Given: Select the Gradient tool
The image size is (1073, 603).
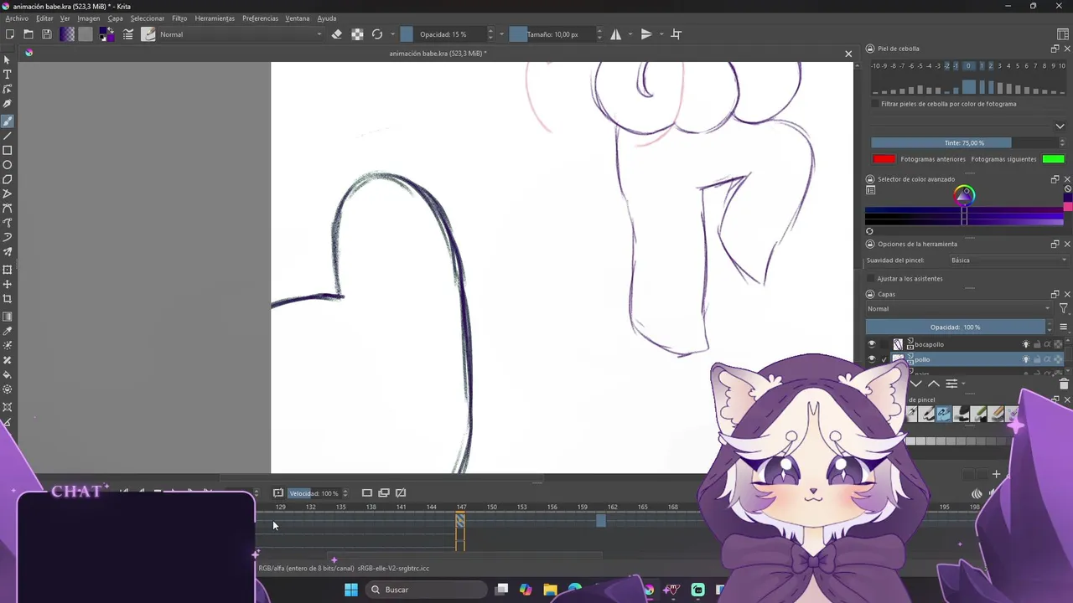Looking at the screenshot, I should pos(8,317).
